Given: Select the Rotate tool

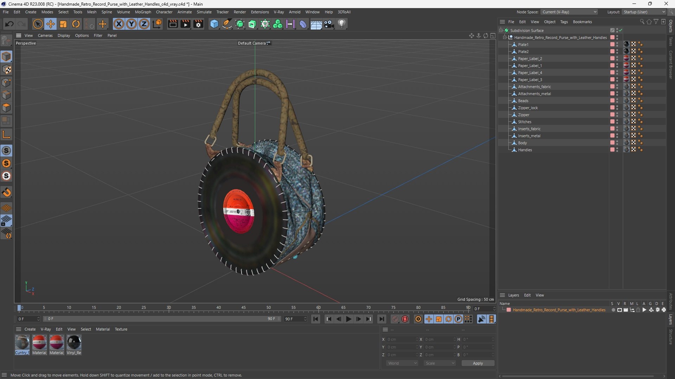Looking at the screenshot, I should (76, 24).
